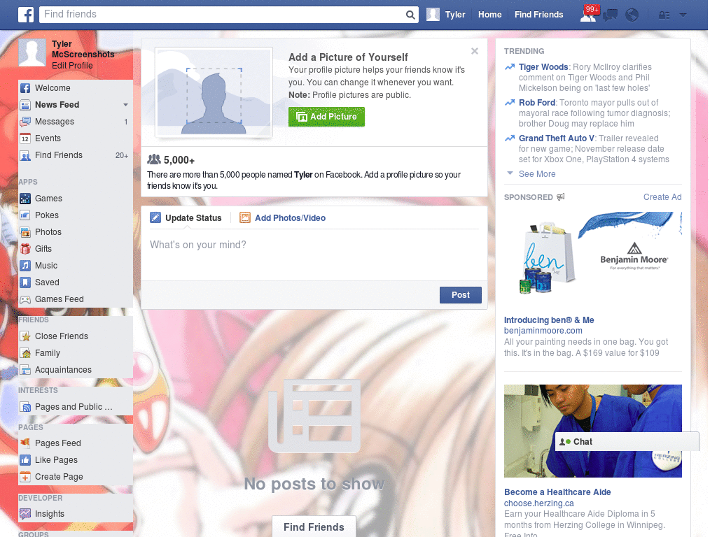Switch to Update Status tab
The width and height of the screenshot is (717, 537).
186,218
